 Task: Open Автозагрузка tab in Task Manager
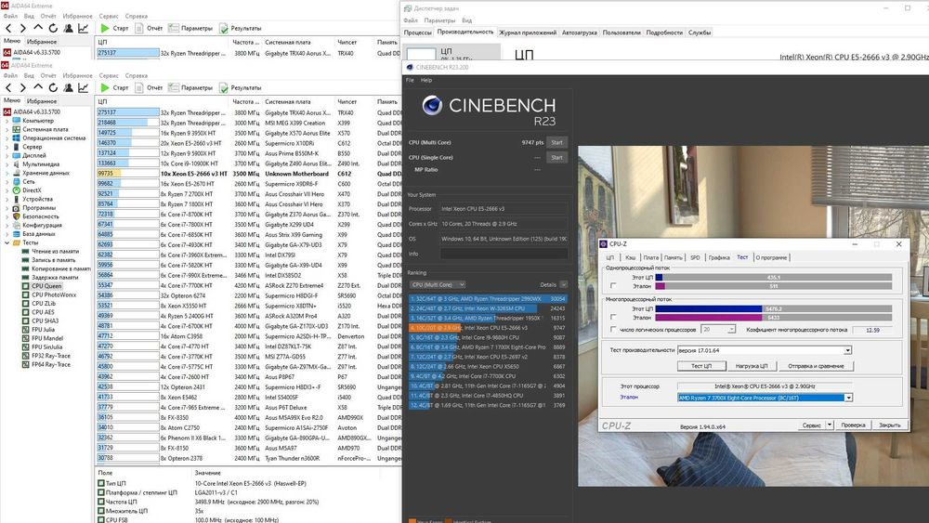tap(580, 33)
